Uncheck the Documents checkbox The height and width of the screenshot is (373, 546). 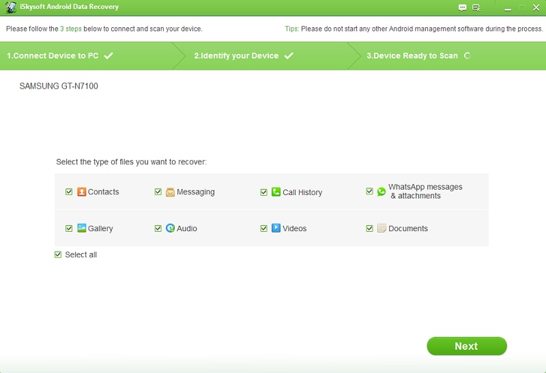coord(369,228)
